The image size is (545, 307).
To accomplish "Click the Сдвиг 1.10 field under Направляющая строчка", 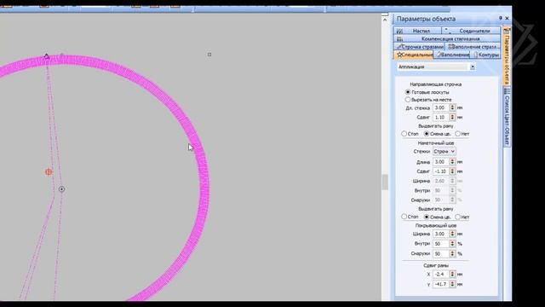I will 441,118.
